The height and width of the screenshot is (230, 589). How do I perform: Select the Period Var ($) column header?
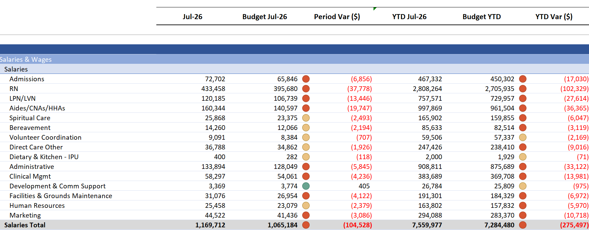[x=337, y=16]
